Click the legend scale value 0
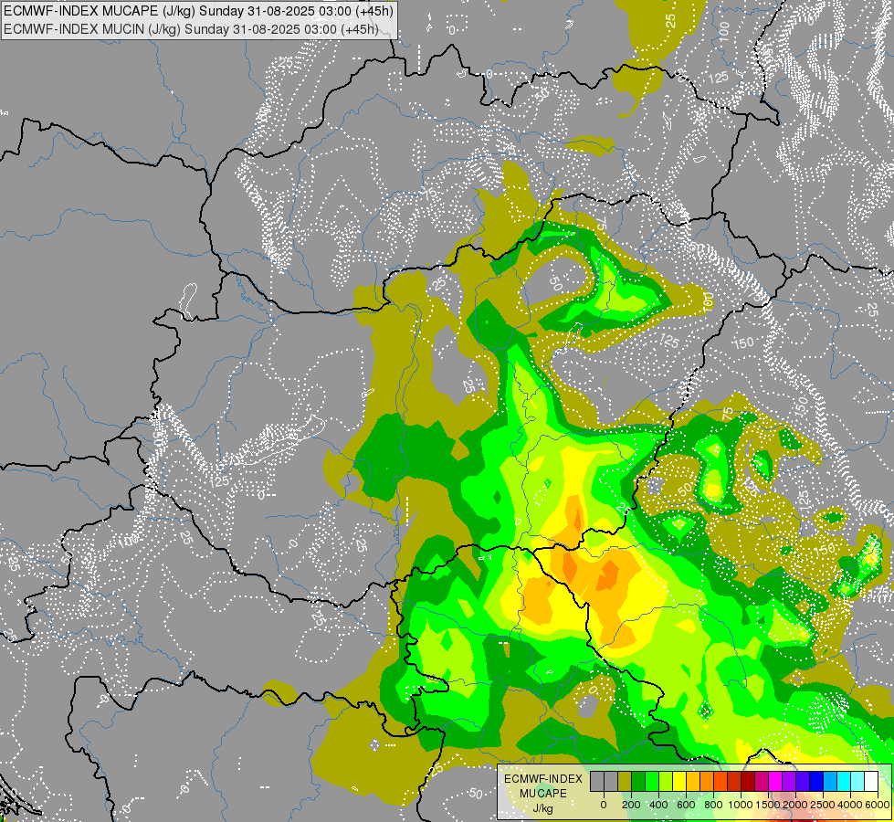This screenshot has height=822, width=894. [604, 805]
